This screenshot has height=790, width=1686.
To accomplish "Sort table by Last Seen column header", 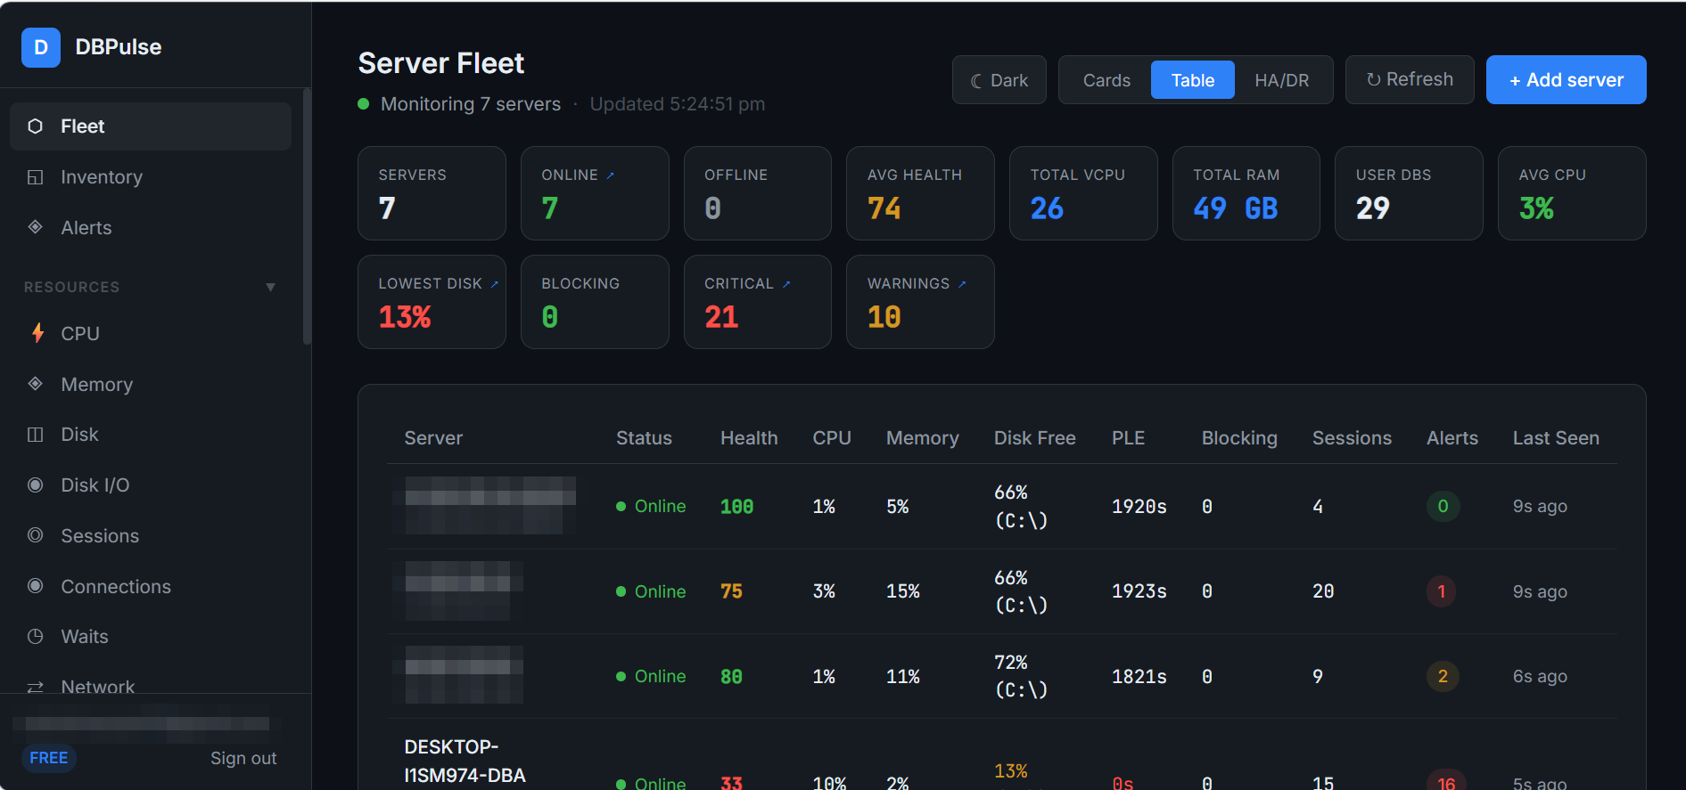I will click(x=1556, y=438).
